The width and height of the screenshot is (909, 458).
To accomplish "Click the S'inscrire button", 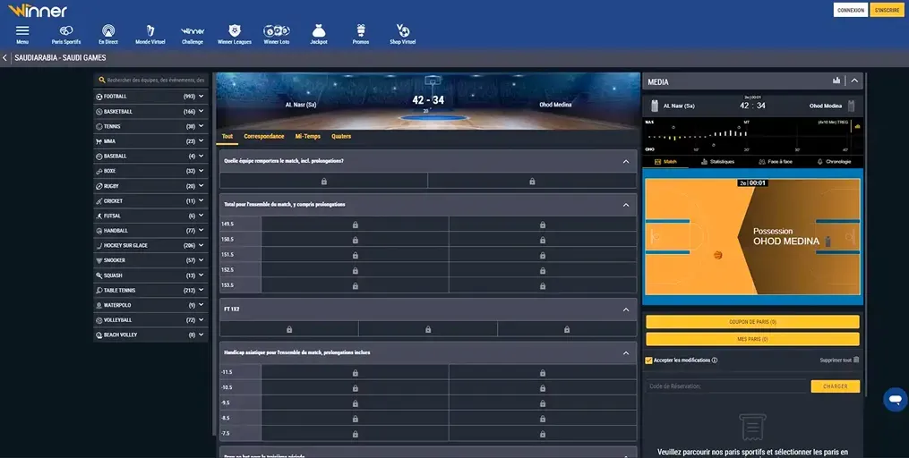I will coord(887,10).
